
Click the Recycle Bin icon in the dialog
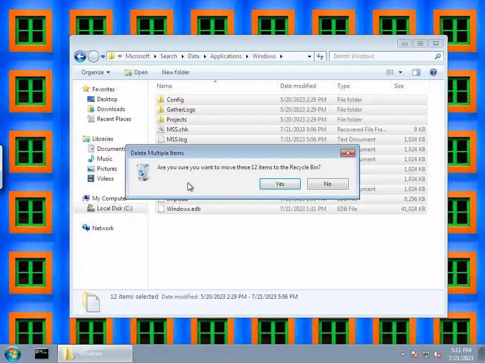(x=144, y=172)
